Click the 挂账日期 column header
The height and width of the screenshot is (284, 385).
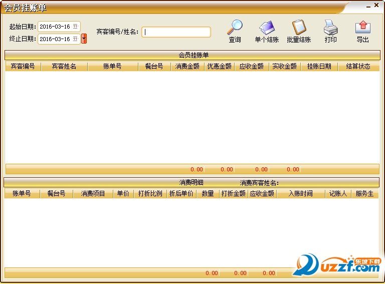point(319,66)
